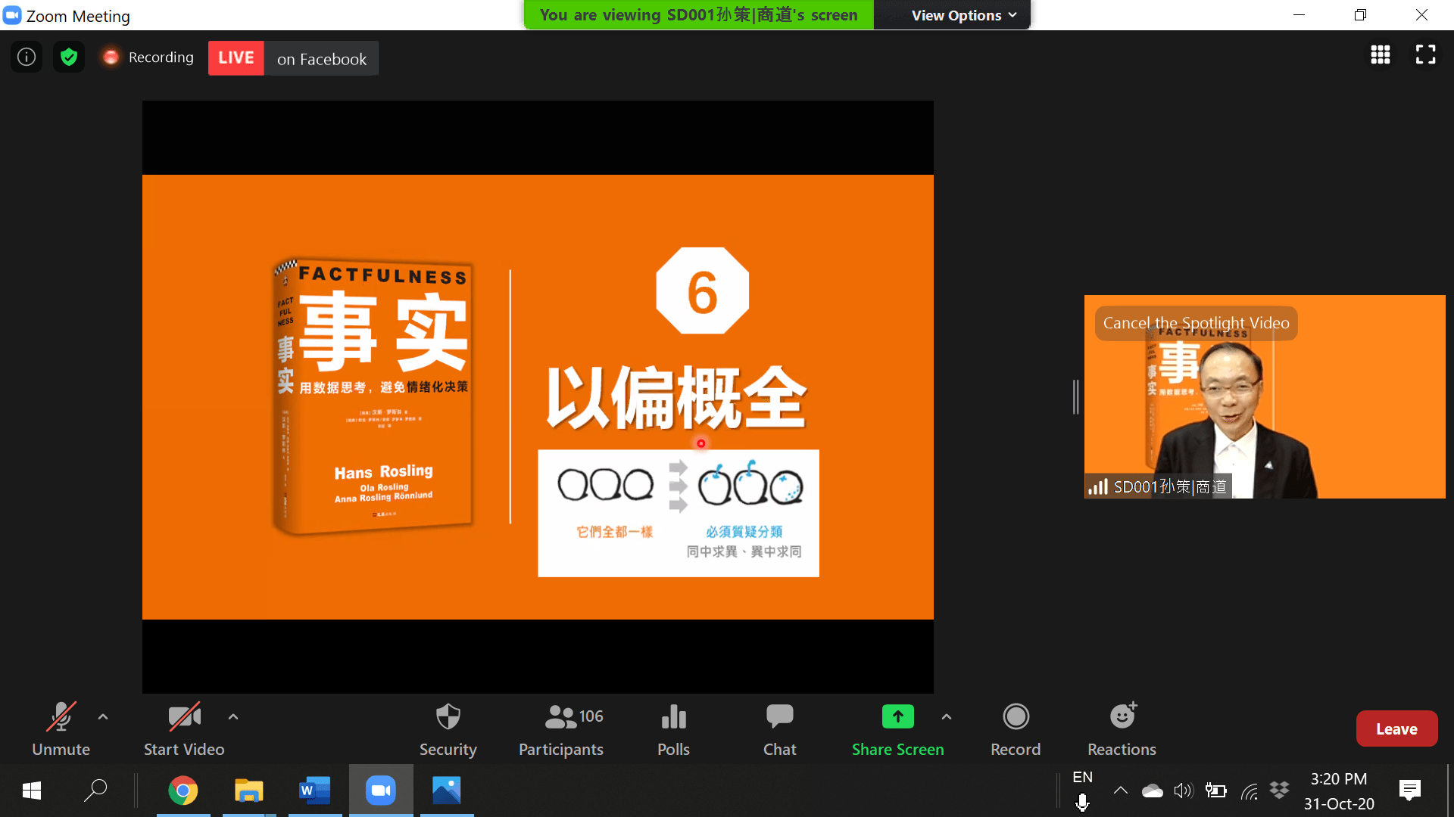Click Cancel the Spotlight Video
1454x817 pixels.
coord(1196,323)
